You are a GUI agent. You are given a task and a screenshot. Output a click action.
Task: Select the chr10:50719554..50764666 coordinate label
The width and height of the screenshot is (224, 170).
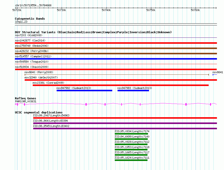33,6
